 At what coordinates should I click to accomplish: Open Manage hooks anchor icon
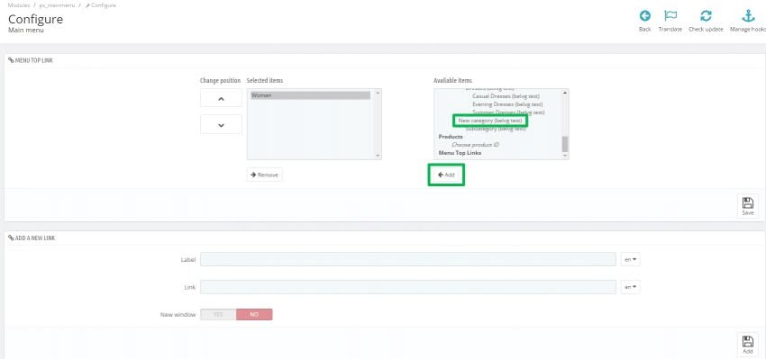click(748, 16)
